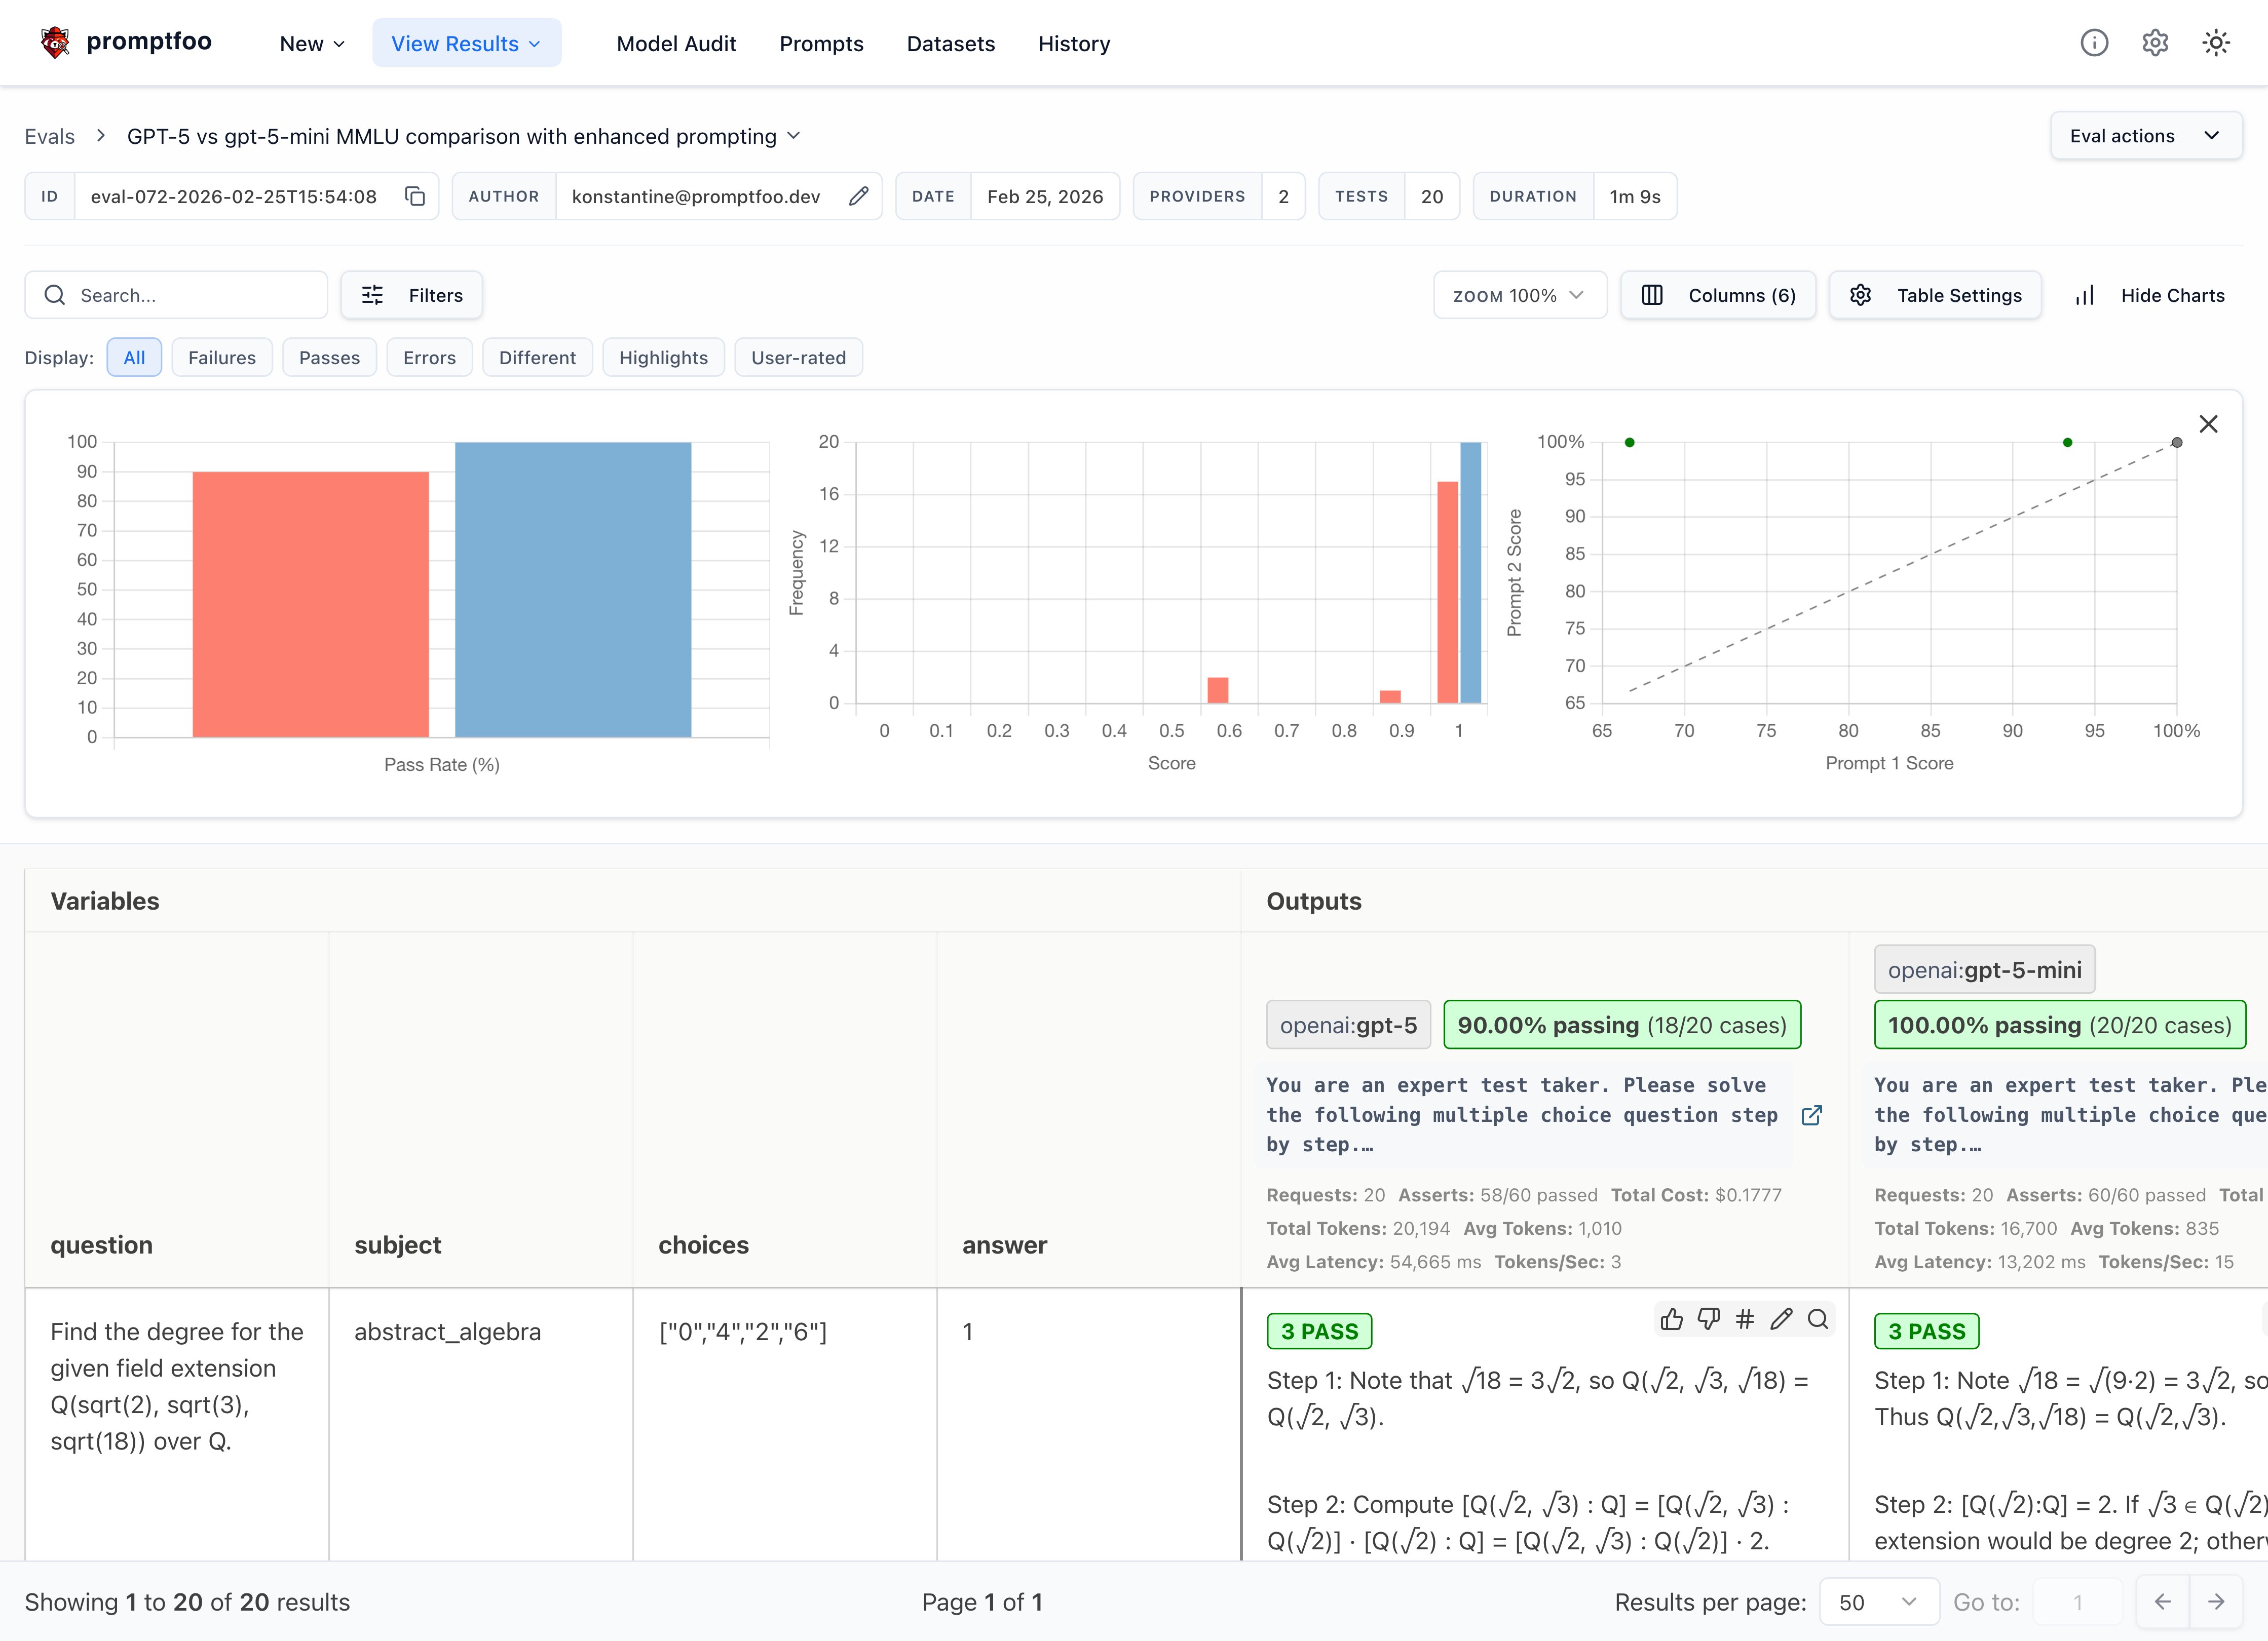
Task: Edit author with the pencil icon
Action: tap(858, 196)
